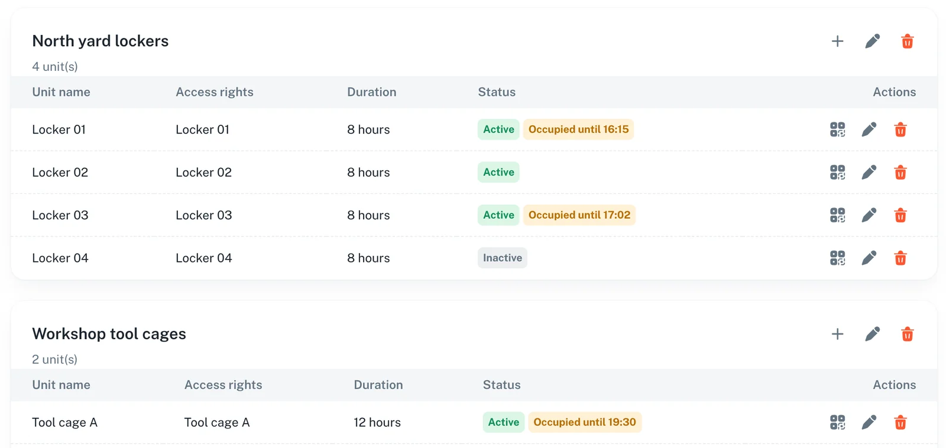
Task: Click the North yard lockers heading
Action: pos(100,41)
